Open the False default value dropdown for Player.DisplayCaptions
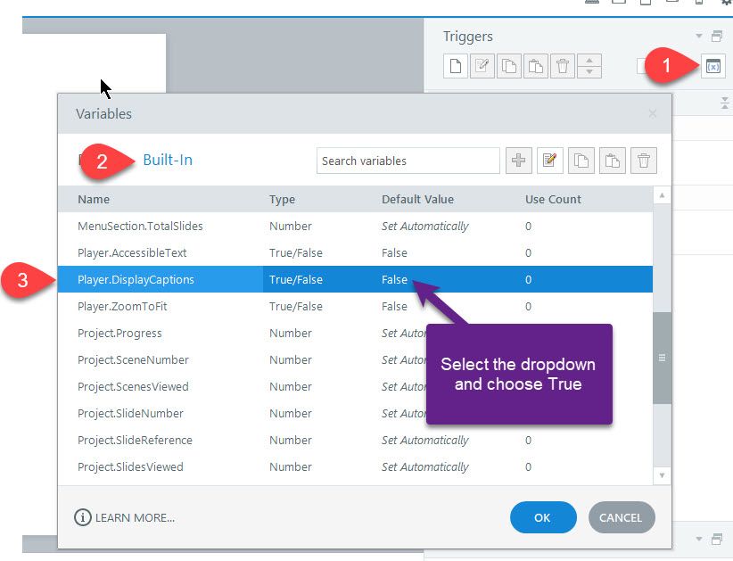Image resolution: width=733 pixels, height=561 pixels. 394,279
